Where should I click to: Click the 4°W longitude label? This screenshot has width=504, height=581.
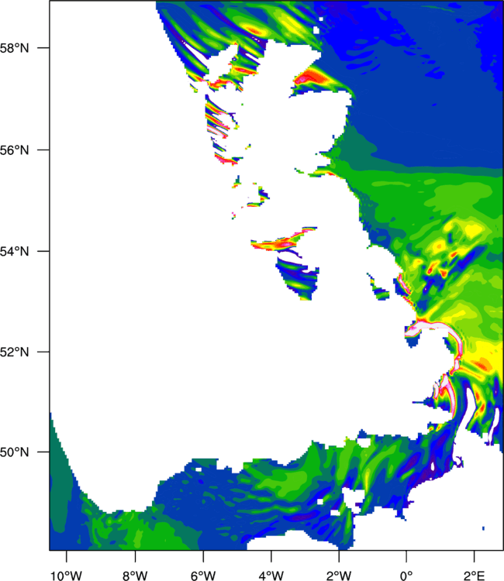tap(271, 576)
